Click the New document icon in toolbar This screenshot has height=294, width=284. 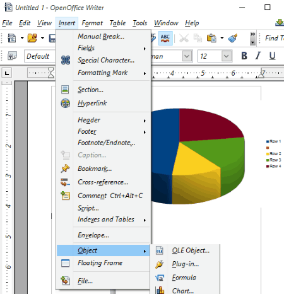tap(12, 38)
